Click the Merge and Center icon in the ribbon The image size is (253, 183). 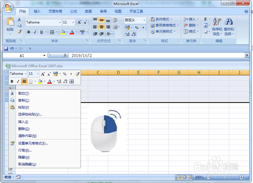tap(115, 27)
